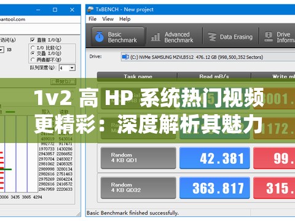The height and width of the screenshot is (221, 295).
Task: Click value 2989998 in the results list
Action: click(x=47, y=169)
